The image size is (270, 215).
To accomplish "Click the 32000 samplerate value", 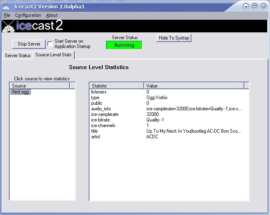I will [152, 114].
